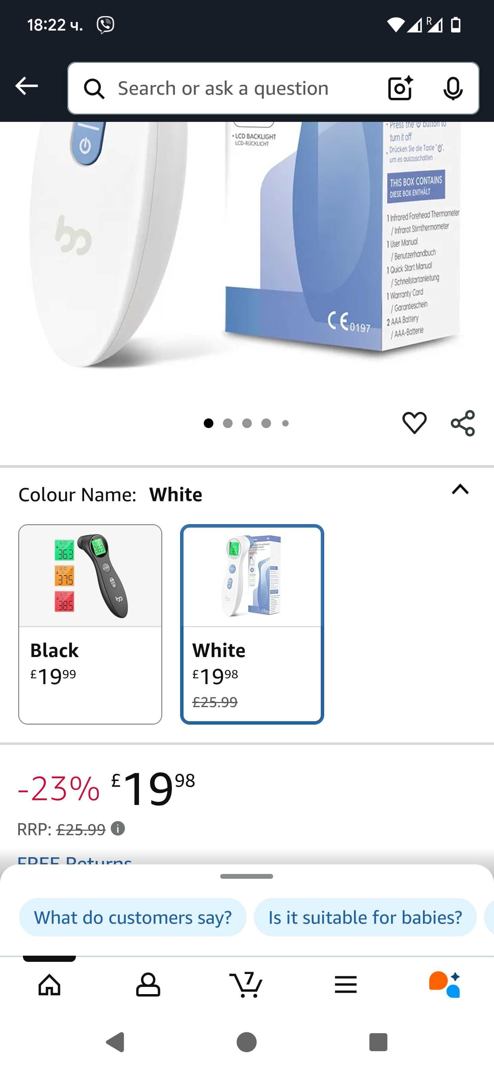This screenshot has width=494, height=1071.
Task: Activate voice search microphone
Action: coord(453,88)
